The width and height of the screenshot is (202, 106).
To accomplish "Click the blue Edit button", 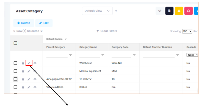I will [x=44, y=23].
